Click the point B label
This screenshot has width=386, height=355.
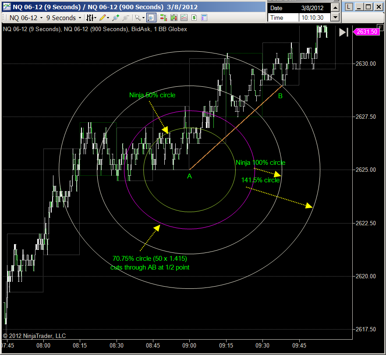[x=280, y=96]
